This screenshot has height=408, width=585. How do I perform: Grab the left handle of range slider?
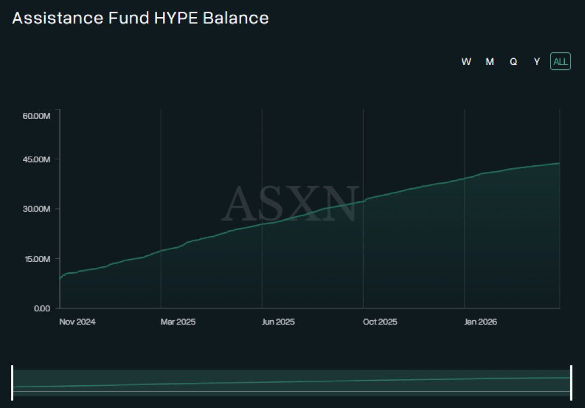click(13, 383)
